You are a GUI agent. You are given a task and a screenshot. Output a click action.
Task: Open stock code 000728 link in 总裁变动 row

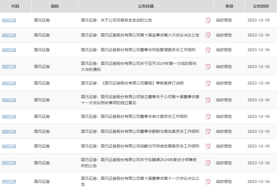tap(9, 20)
